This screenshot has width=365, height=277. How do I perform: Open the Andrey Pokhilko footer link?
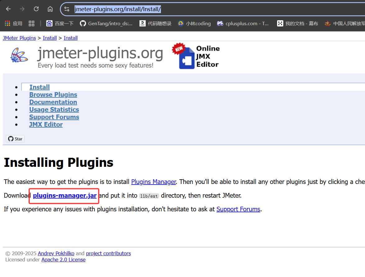[x=56, y=253]
